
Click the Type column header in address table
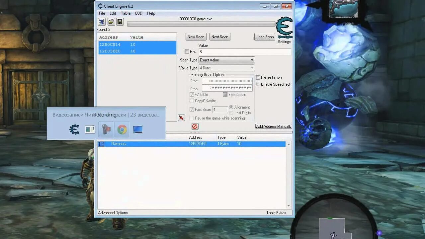point(221,137)
